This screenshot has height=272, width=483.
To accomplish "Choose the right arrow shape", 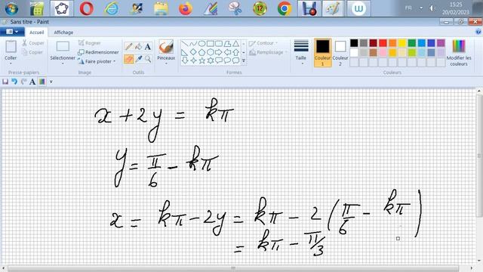I will pos(219,52).
